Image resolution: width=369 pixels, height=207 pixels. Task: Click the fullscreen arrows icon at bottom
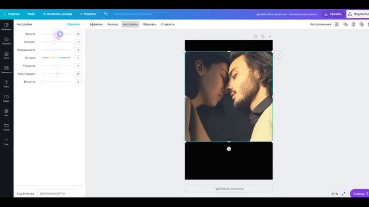(344, 194)
